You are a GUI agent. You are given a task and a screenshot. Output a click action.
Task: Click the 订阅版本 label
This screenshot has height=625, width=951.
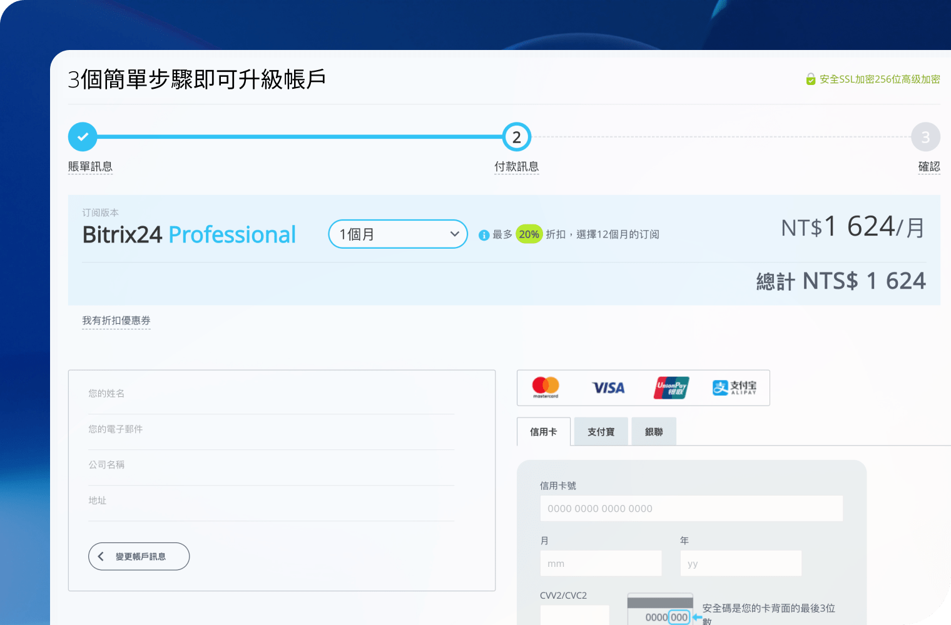(x=100, y=212)
